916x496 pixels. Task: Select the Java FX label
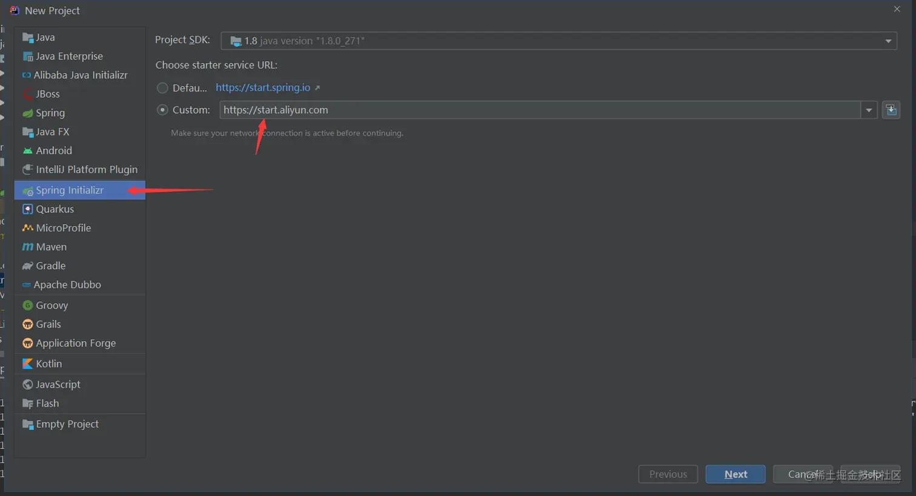click(x=53, y=132)
